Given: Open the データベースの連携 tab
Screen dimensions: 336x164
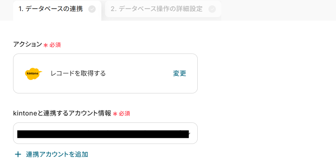Looking at the screenshot, I should pyautogui.click(x=50, y=9).
